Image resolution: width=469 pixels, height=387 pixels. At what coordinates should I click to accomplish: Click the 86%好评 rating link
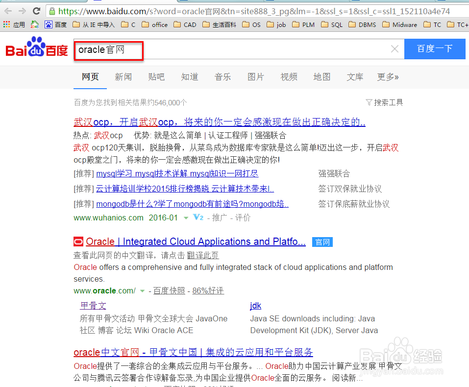coord(208,290)
